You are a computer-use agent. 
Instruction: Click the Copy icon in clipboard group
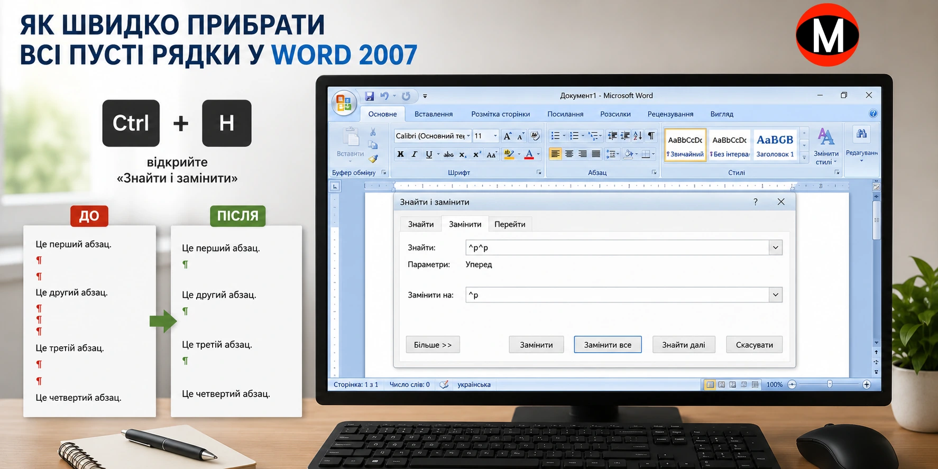tap(373, 145)
